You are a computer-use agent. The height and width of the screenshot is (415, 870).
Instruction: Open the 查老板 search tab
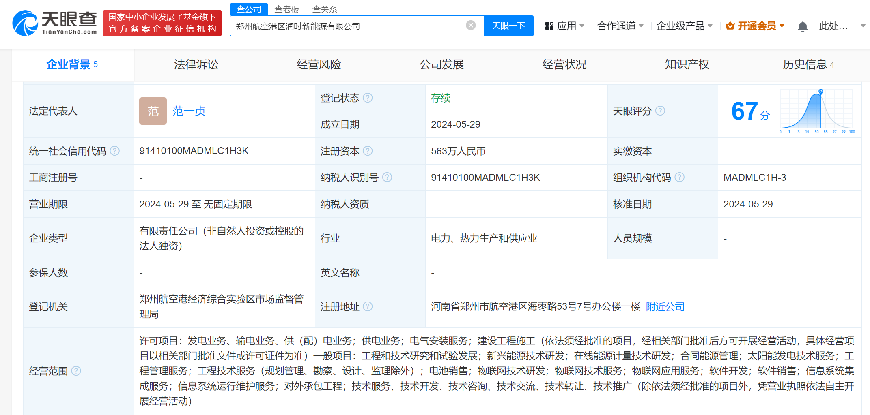coord(287,9)
